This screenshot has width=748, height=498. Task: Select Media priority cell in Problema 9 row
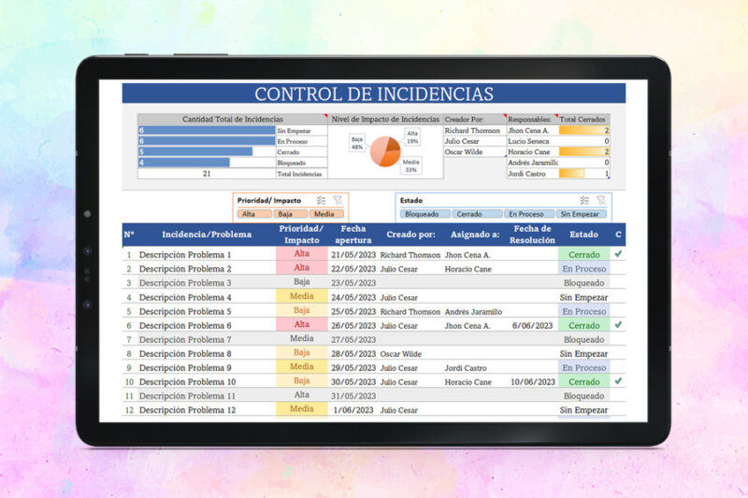pos(301,366)
